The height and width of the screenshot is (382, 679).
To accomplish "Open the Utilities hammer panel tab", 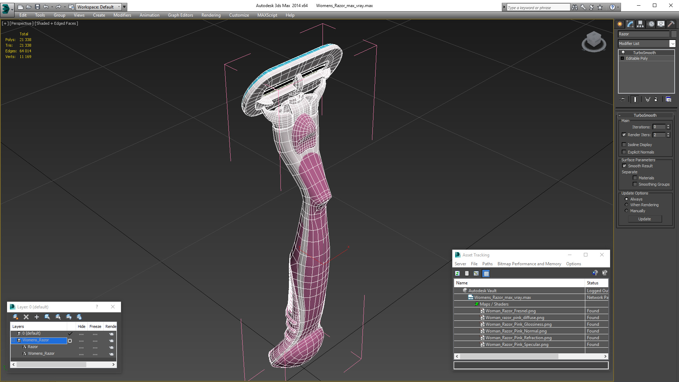I will 671,24.
